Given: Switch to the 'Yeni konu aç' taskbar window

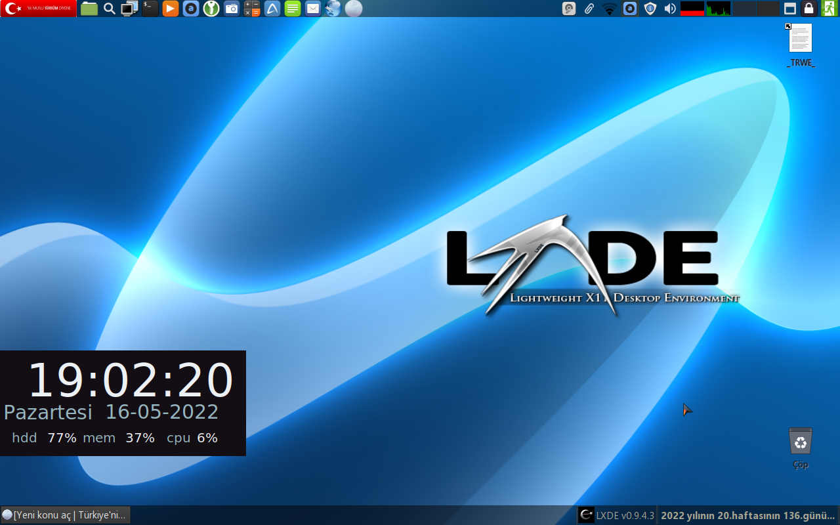Looking at the screenshot, I should pos(66,515).
